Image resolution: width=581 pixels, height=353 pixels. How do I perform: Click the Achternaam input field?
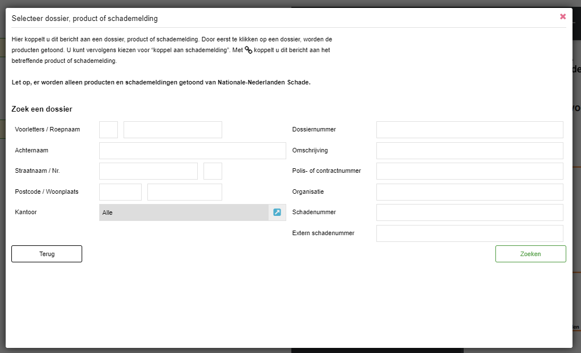click(x=193, y=151)
